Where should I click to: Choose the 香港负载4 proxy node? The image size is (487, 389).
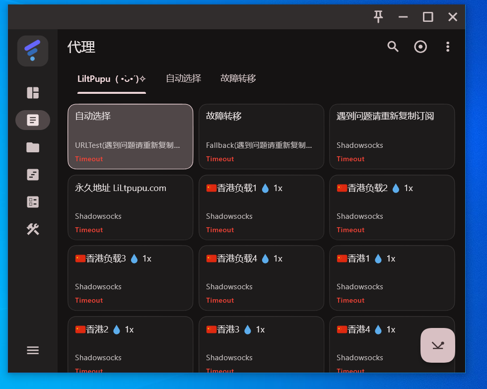click(261, 278)
